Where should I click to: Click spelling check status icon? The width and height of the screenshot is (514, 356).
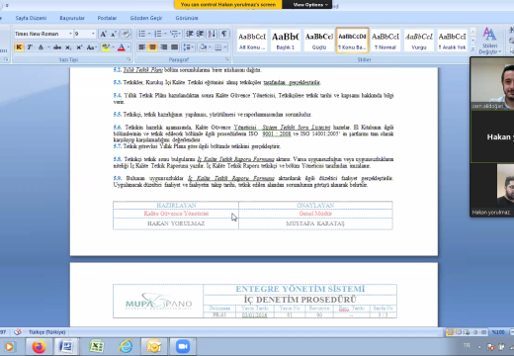[18, 332]
